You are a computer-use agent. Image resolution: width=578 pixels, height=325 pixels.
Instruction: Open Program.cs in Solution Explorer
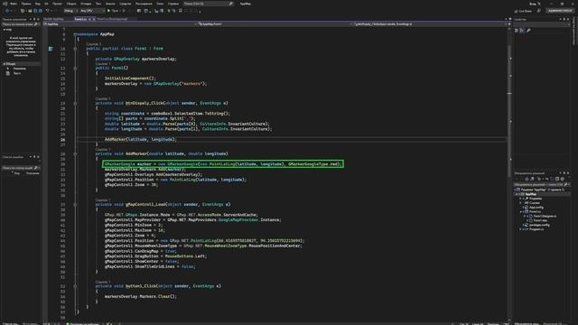536,229
